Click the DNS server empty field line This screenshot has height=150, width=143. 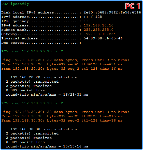click(41, 43)
